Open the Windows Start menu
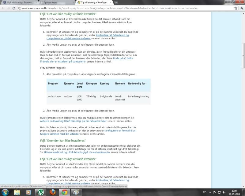This screenshot has width=245, height=196. click(5, 192)
